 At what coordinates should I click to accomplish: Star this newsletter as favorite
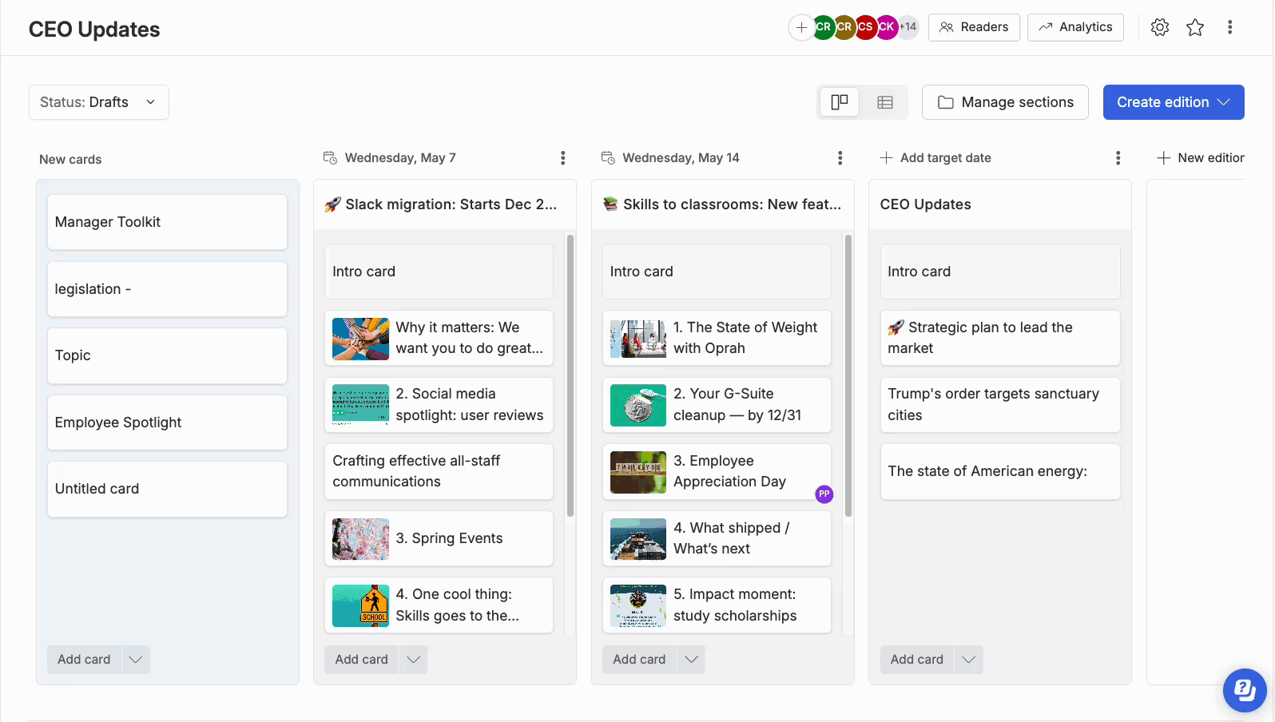(1195, 27)
